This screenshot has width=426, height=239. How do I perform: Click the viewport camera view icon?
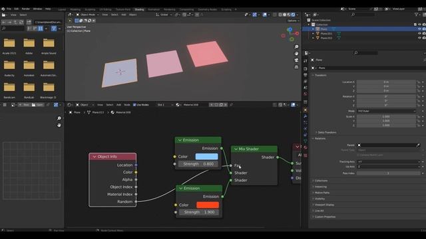pos(296,60)
